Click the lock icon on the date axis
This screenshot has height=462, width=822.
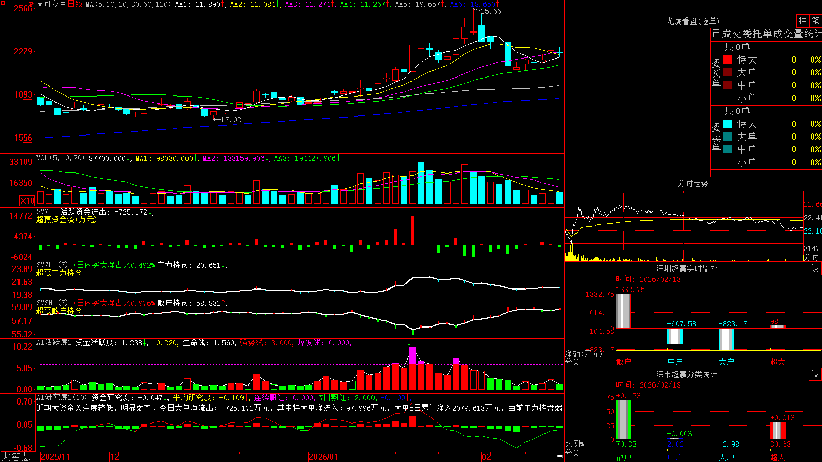tap(560, 456)
